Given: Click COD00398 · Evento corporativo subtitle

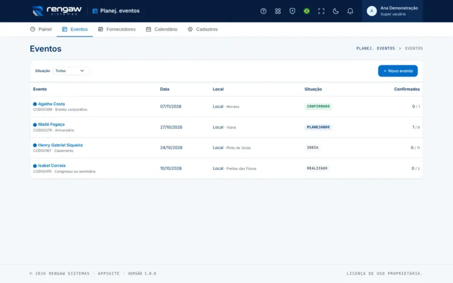Looking at the screenshot, I should [60, 110].
